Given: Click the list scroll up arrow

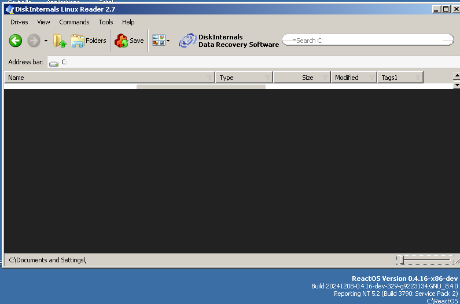Looking at the screenshot, I should 457,75.
